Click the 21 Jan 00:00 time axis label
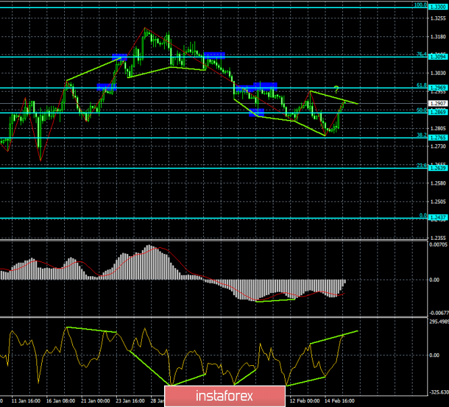 click(x=95, y=401)
